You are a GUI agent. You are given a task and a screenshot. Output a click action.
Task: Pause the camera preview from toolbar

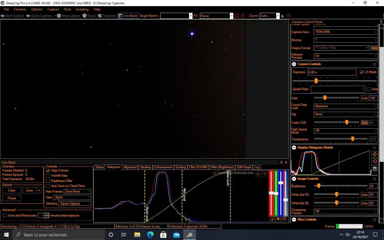point(89,16)
